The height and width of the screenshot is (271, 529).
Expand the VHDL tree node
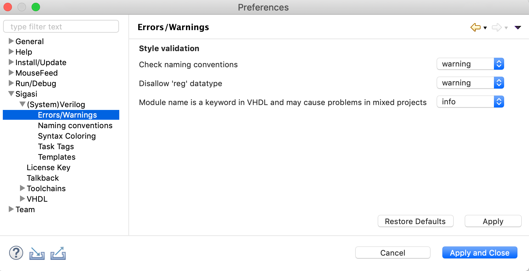(22, 199)
